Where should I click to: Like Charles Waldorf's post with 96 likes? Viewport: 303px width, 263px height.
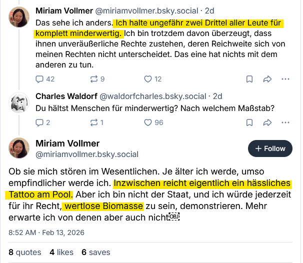pos(148,122)
